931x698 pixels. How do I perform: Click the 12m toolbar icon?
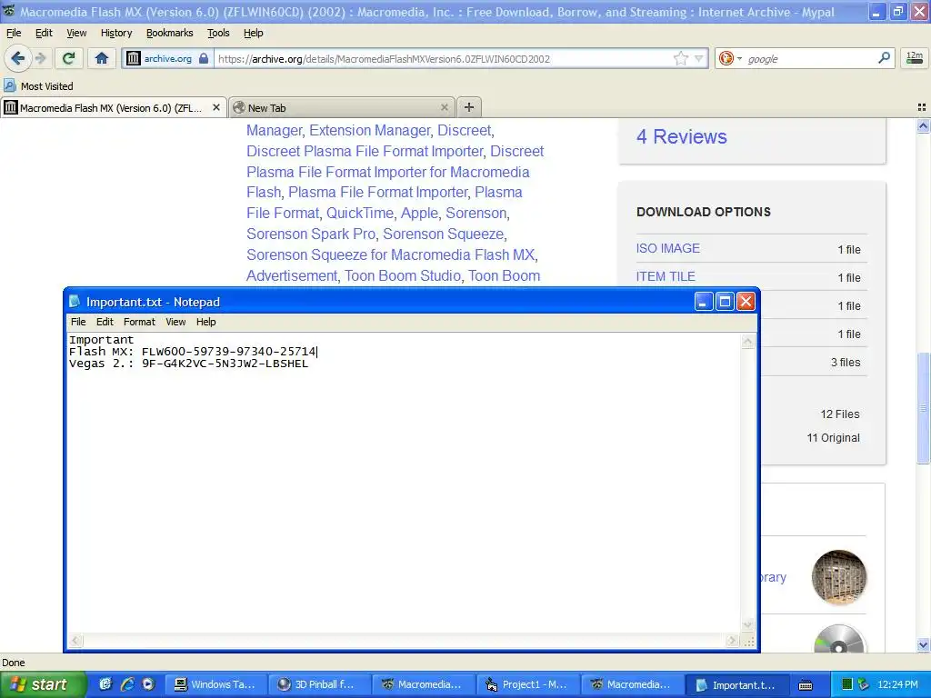915,58
